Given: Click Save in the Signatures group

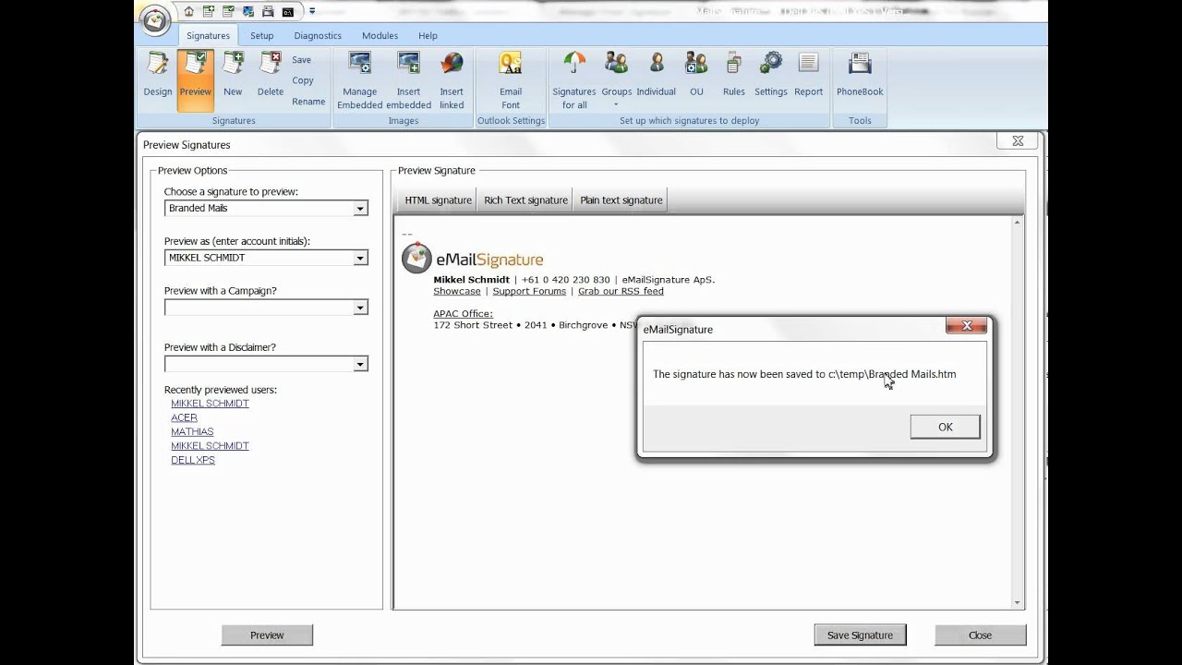Looking at the screenshot, I should coord(302,60).
